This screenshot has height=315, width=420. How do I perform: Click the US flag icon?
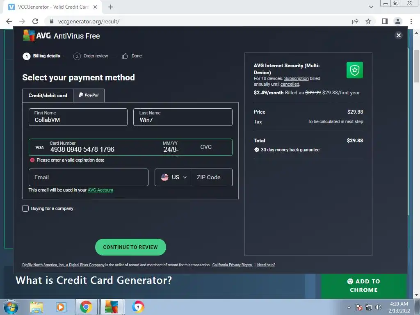(x=165, y=177)
